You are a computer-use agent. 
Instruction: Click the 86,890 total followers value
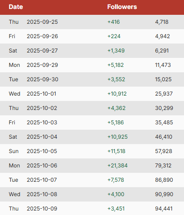coord(164,180)
